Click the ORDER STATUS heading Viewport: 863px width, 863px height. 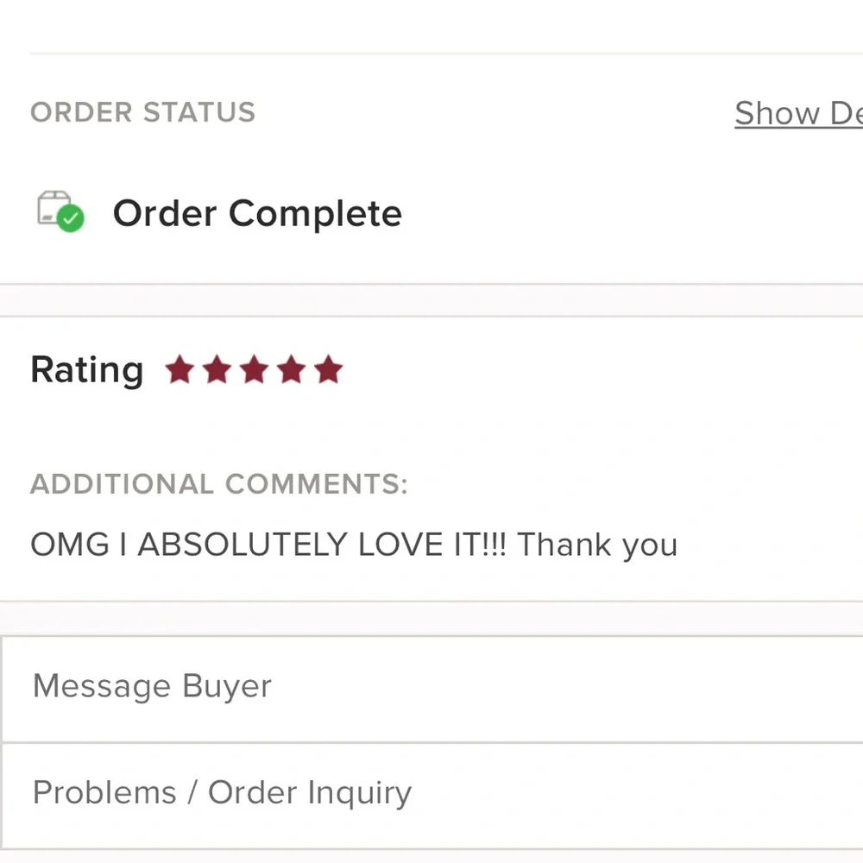[x=142, y=112]
